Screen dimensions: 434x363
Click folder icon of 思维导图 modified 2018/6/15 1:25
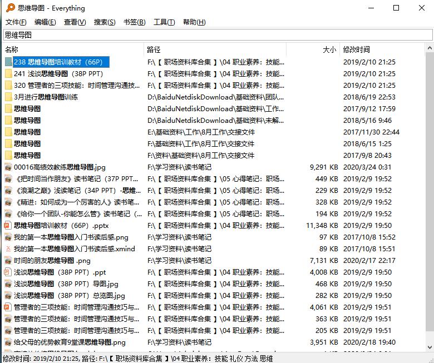tap(8, 144)
